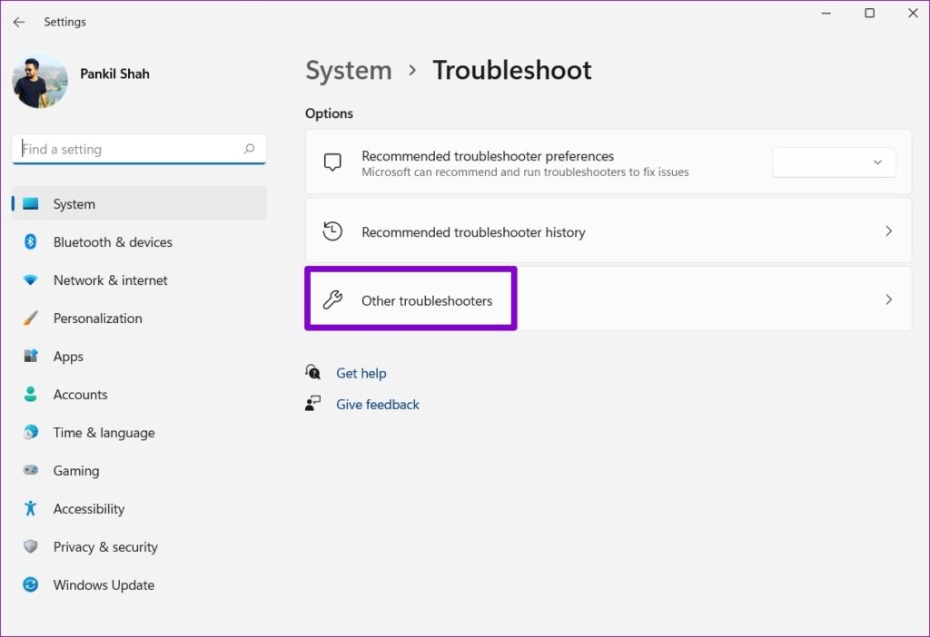Screen dimensions: 930x637
Task: Select the Gaming Xbox icon
Action: click(31, 471)
